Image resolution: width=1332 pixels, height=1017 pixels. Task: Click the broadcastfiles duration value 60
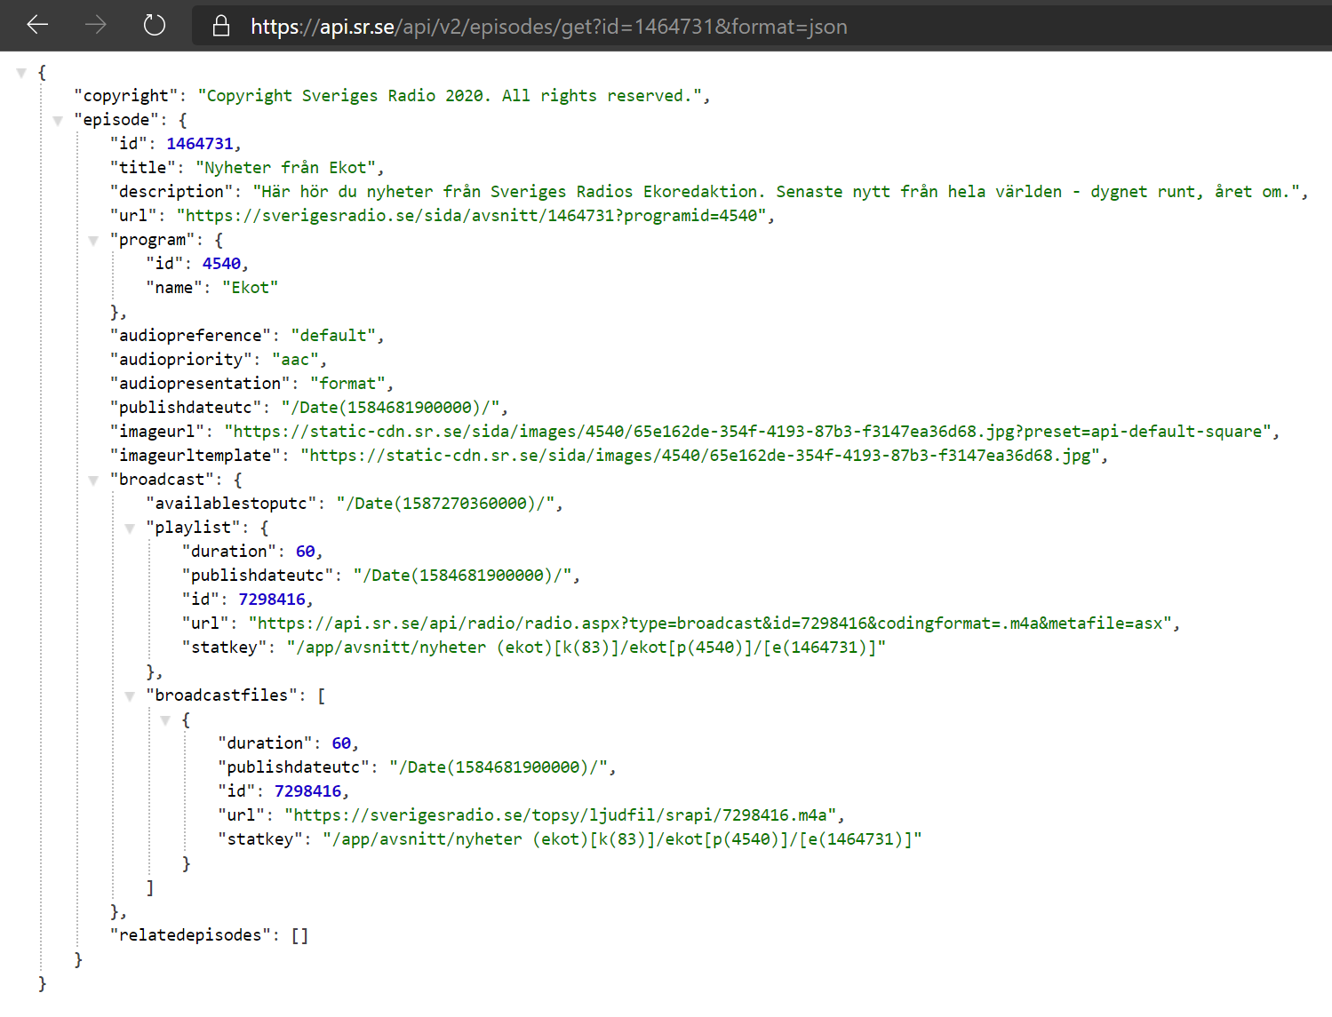[341, 743]
